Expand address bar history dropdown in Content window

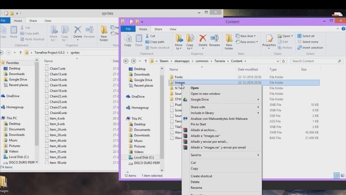pyautogui.click(x=278, y=61)
